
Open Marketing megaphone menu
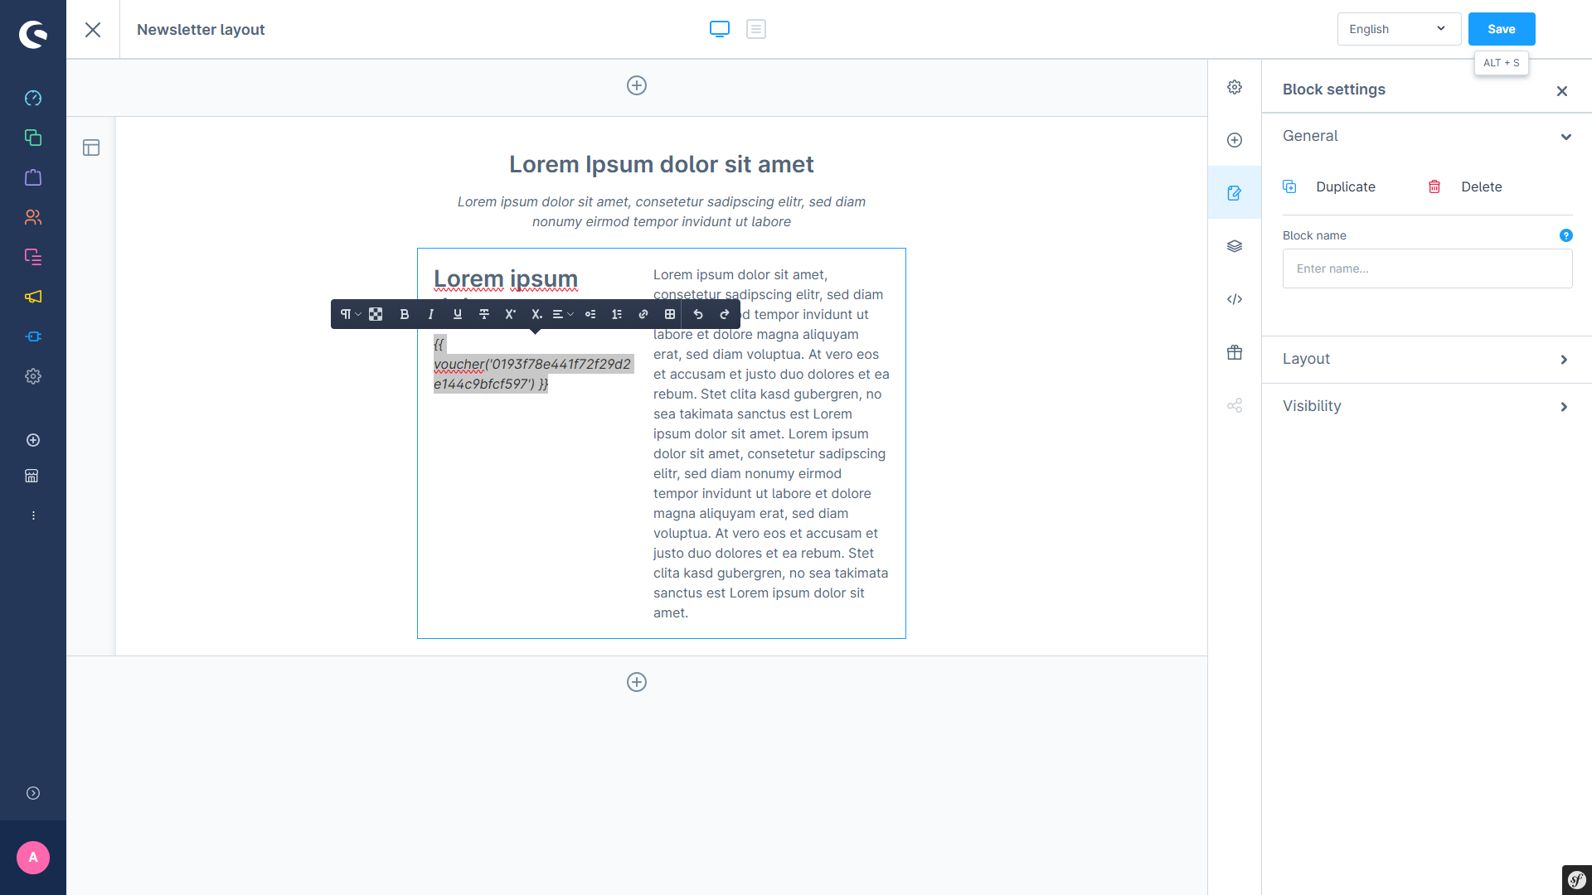33,297
